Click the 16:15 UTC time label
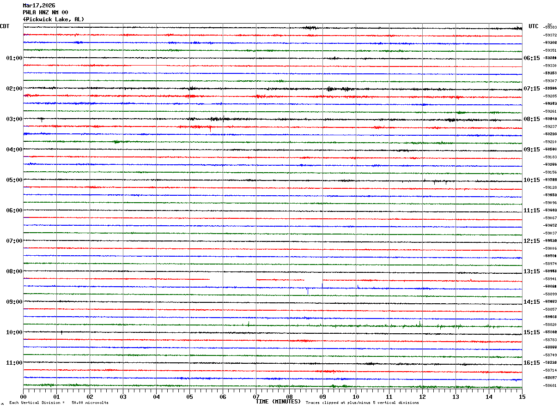Screen dimensions: 559x409 532,363
